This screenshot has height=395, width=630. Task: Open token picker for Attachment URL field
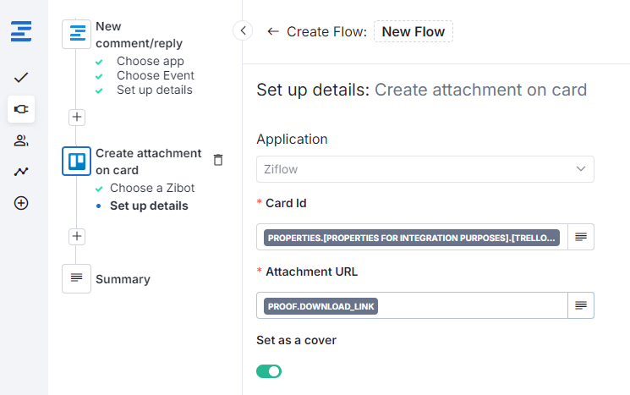click(x=581, y=305)
